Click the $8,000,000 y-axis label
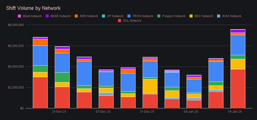This screenshot has height=120, width=257. 16,25
